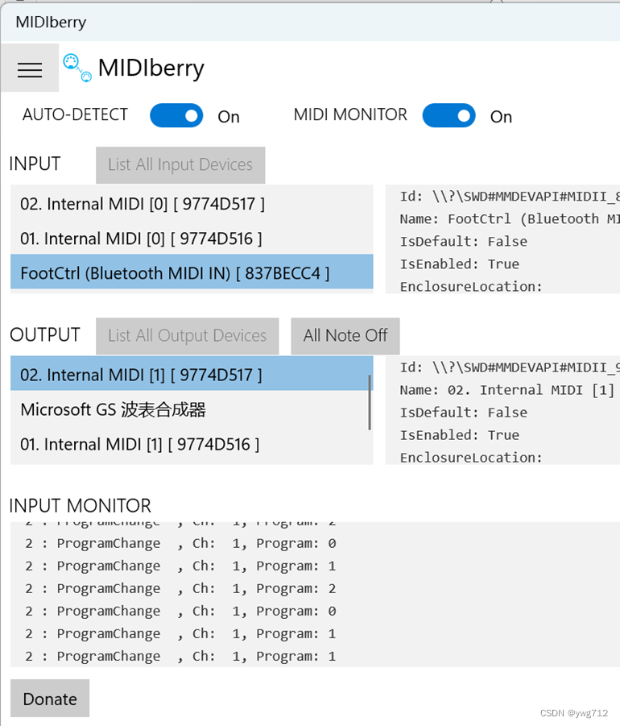Click the MIDIberry logo icon
Screen dimensions: 620x726
pyautogui.click(x=76, y=68)
